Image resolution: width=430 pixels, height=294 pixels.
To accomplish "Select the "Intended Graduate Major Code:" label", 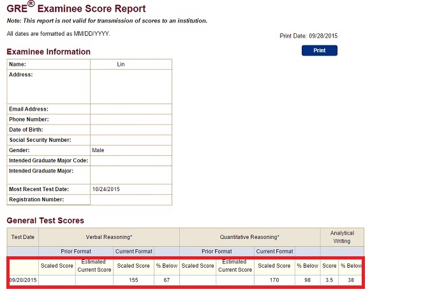I will pos(48,160).
